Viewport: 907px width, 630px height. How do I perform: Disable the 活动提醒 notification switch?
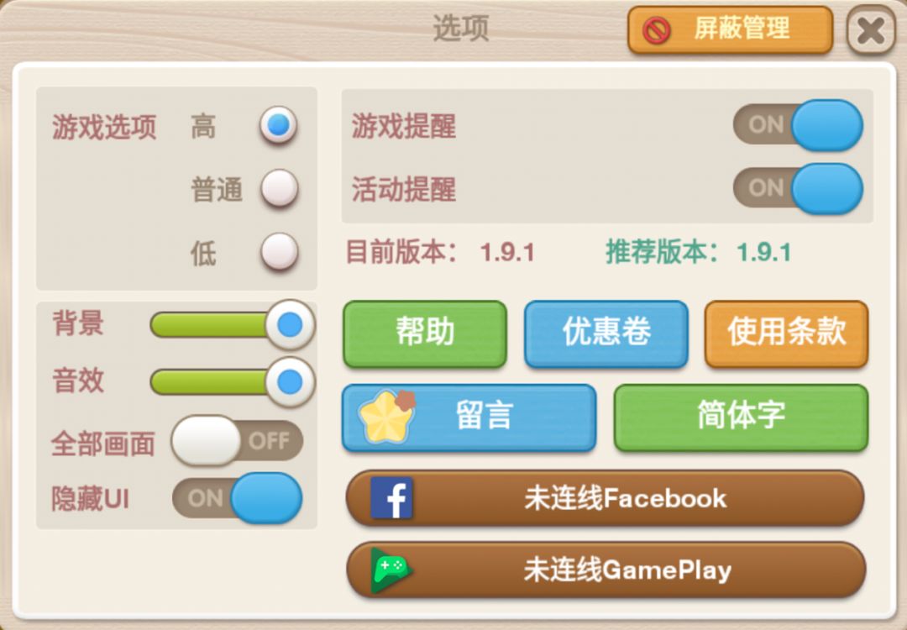click(799, 189)
